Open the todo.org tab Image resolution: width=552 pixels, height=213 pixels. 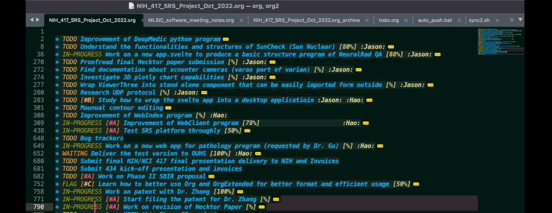click(x=388, y=20)
